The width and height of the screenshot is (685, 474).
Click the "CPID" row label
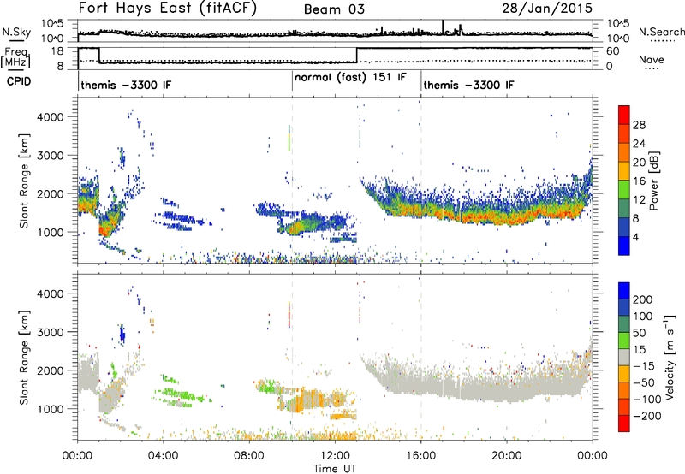tap(19, 81)
